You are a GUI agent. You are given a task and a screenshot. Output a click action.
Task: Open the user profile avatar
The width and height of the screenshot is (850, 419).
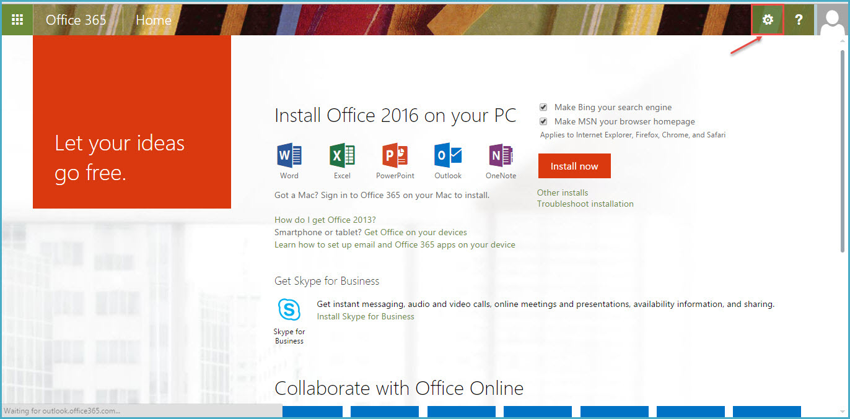point(832,20)
